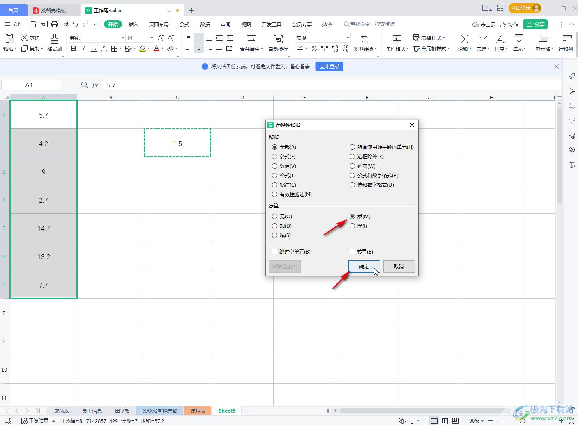Click the Decrease font size icon
The width and height of the screenshot is (578, 425).
(171, 38)
